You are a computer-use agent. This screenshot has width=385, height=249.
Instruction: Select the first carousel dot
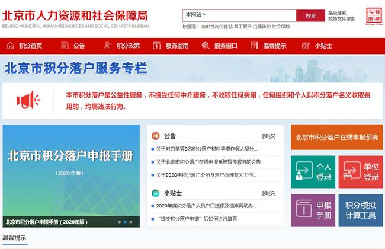tap(119, 222)
